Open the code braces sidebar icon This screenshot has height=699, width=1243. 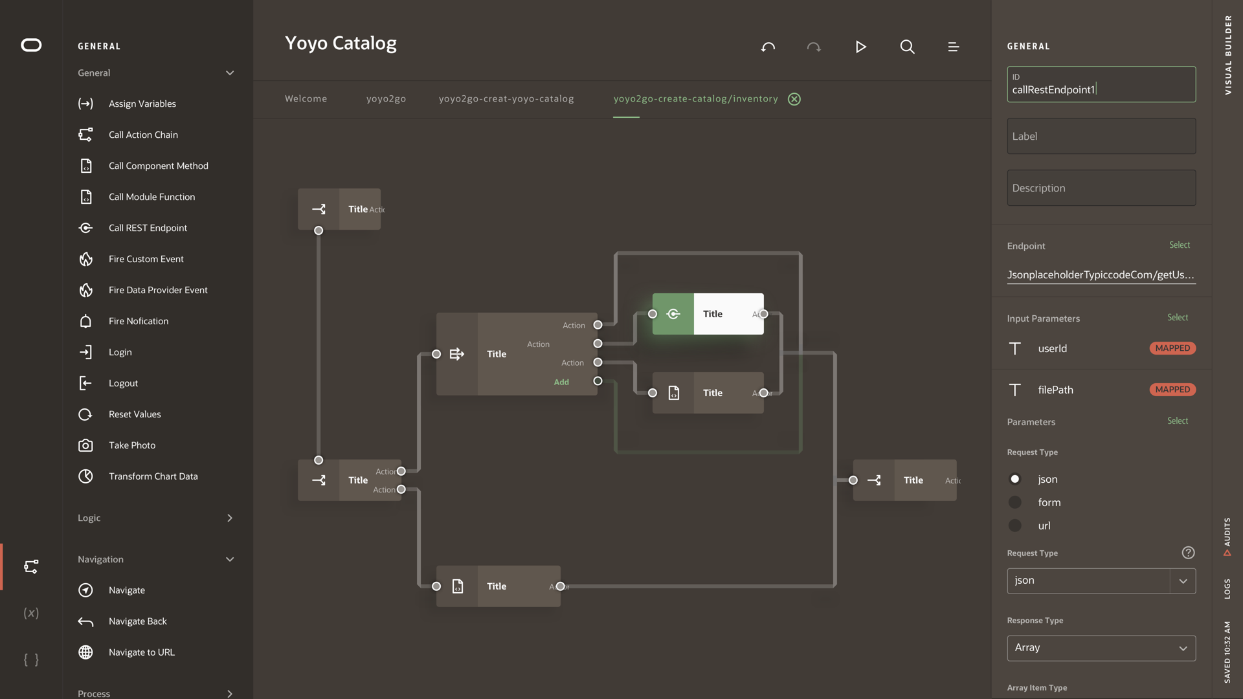coord(31,660)
